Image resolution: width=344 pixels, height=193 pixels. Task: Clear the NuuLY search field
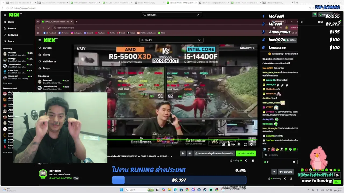point(199,40)
